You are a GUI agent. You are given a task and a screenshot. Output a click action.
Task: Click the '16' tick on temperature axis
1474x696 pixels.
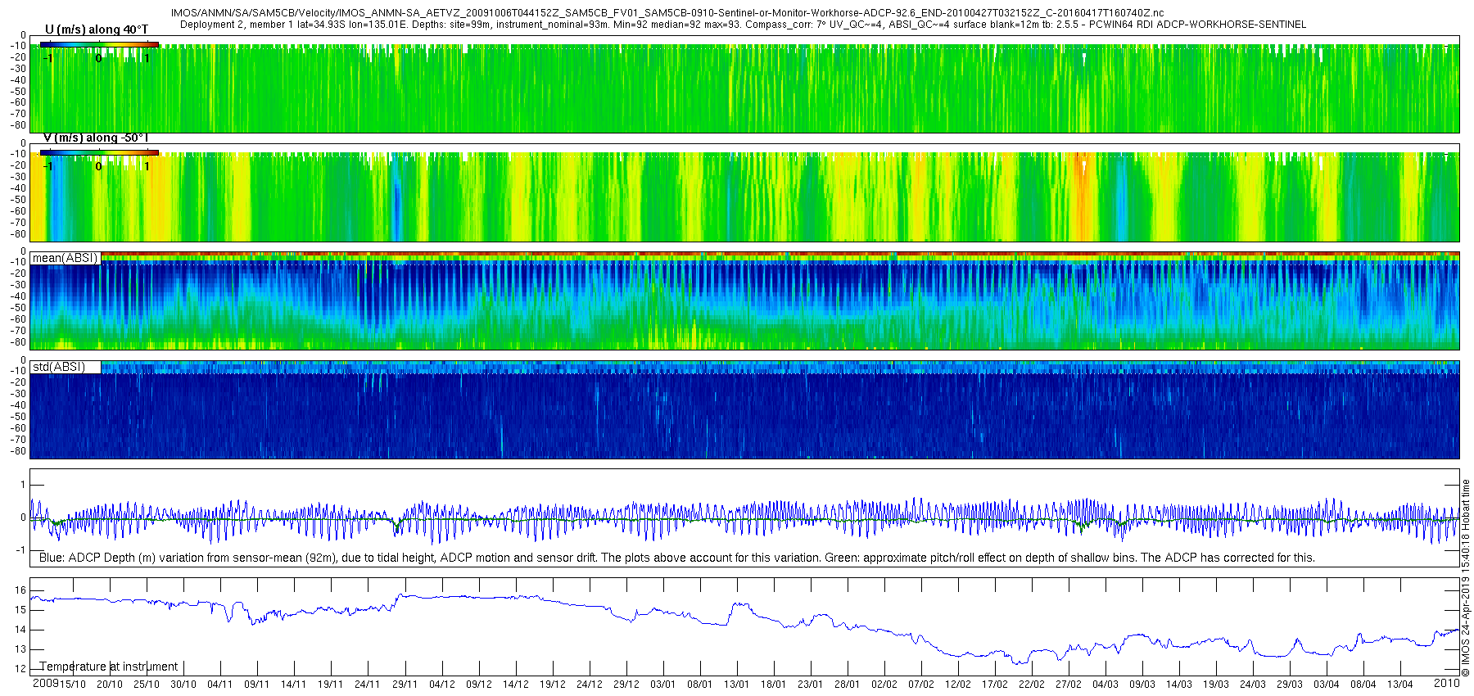[x=20, y=590]
